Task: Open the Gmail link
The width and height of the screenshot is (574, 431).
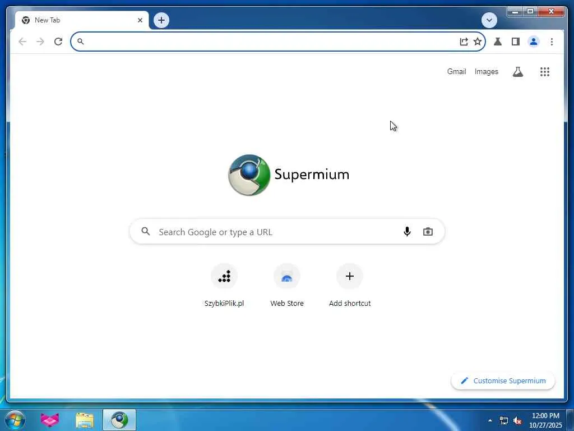Action: point(456,72)
